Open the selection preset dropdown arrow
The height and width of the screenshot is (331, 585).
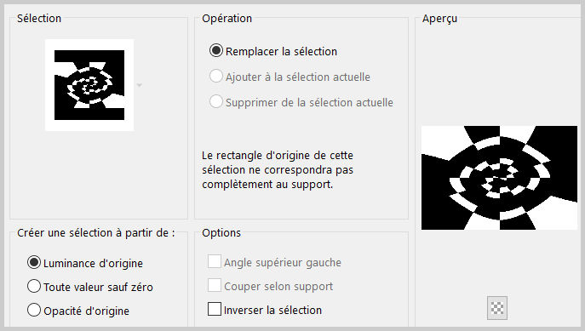click(x=139, y=85)
